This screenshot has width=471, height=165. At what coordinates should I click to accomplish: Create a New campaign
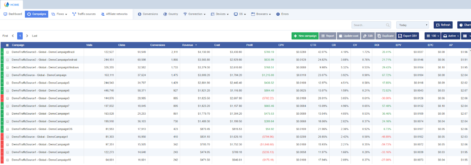[x=305, y=36]
